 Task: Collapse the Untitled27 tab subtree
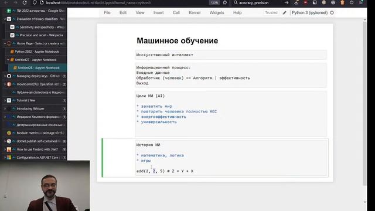(x=8, y=60)
